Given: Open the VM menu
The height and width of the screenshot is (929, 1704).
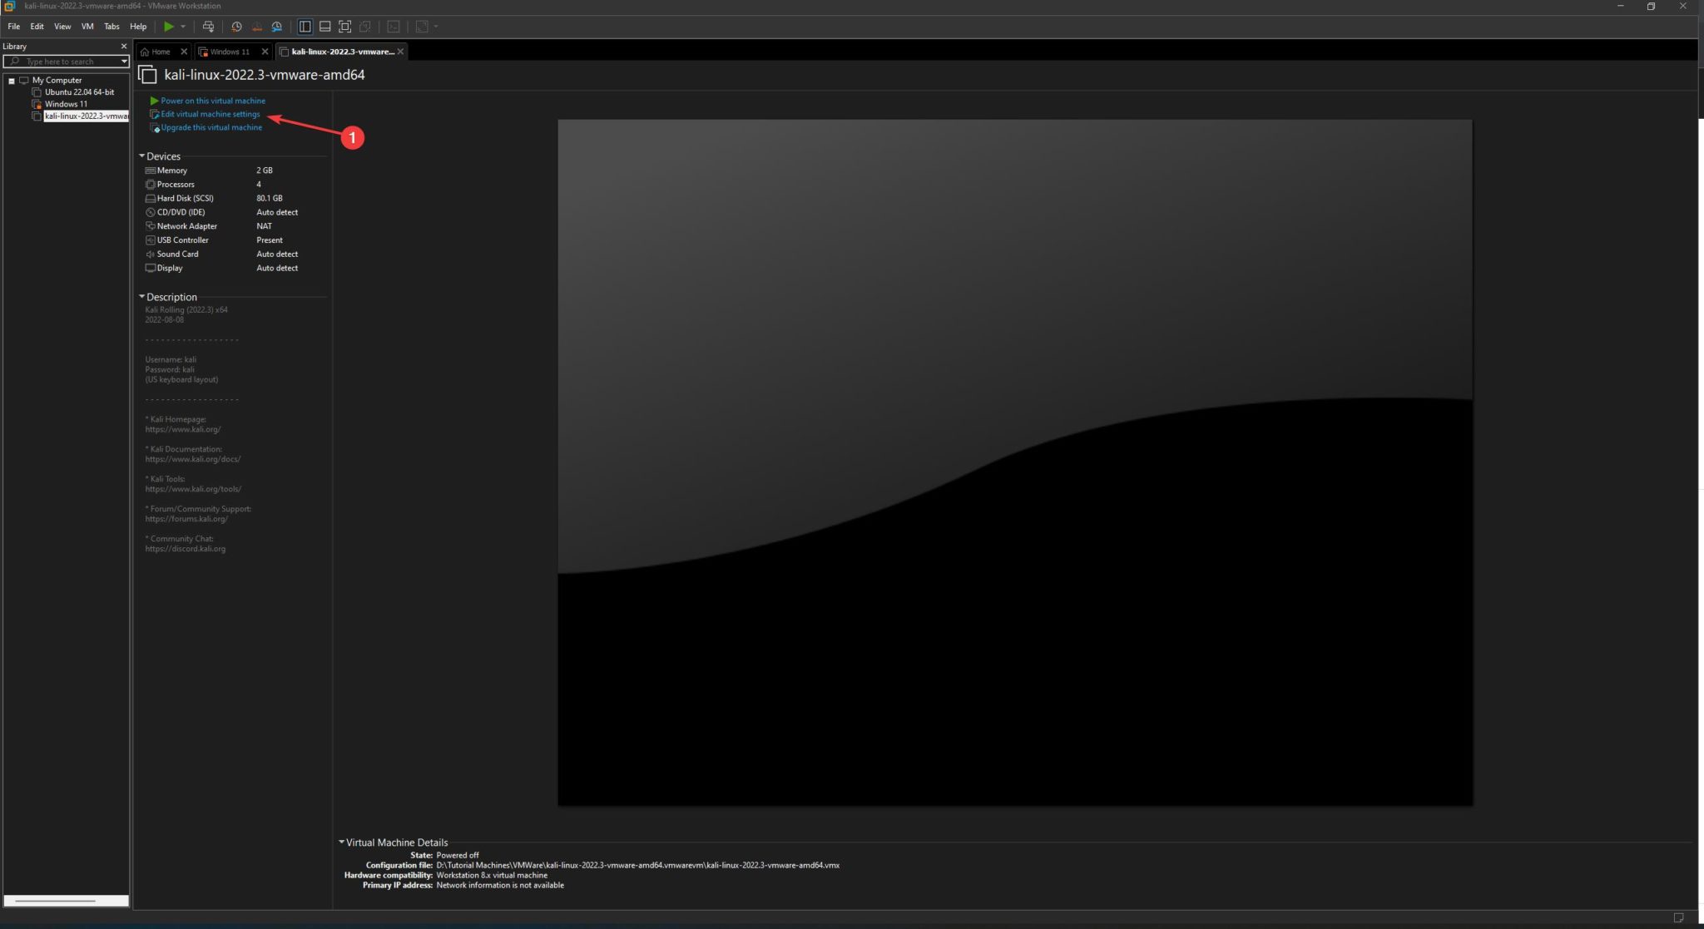Looking at the screenshot, I should [x=87, y=27].
